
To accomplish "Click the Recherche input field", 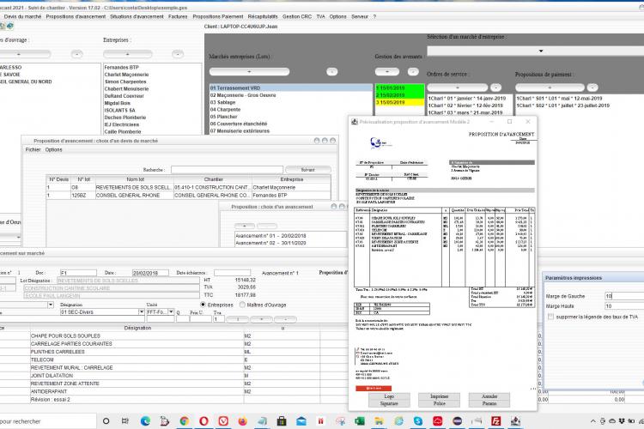I will tap(227, 170).
